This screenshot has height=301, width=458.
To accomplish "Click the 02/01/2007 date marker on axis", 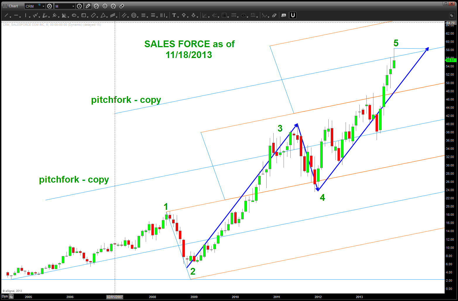I will click(115, 297).
